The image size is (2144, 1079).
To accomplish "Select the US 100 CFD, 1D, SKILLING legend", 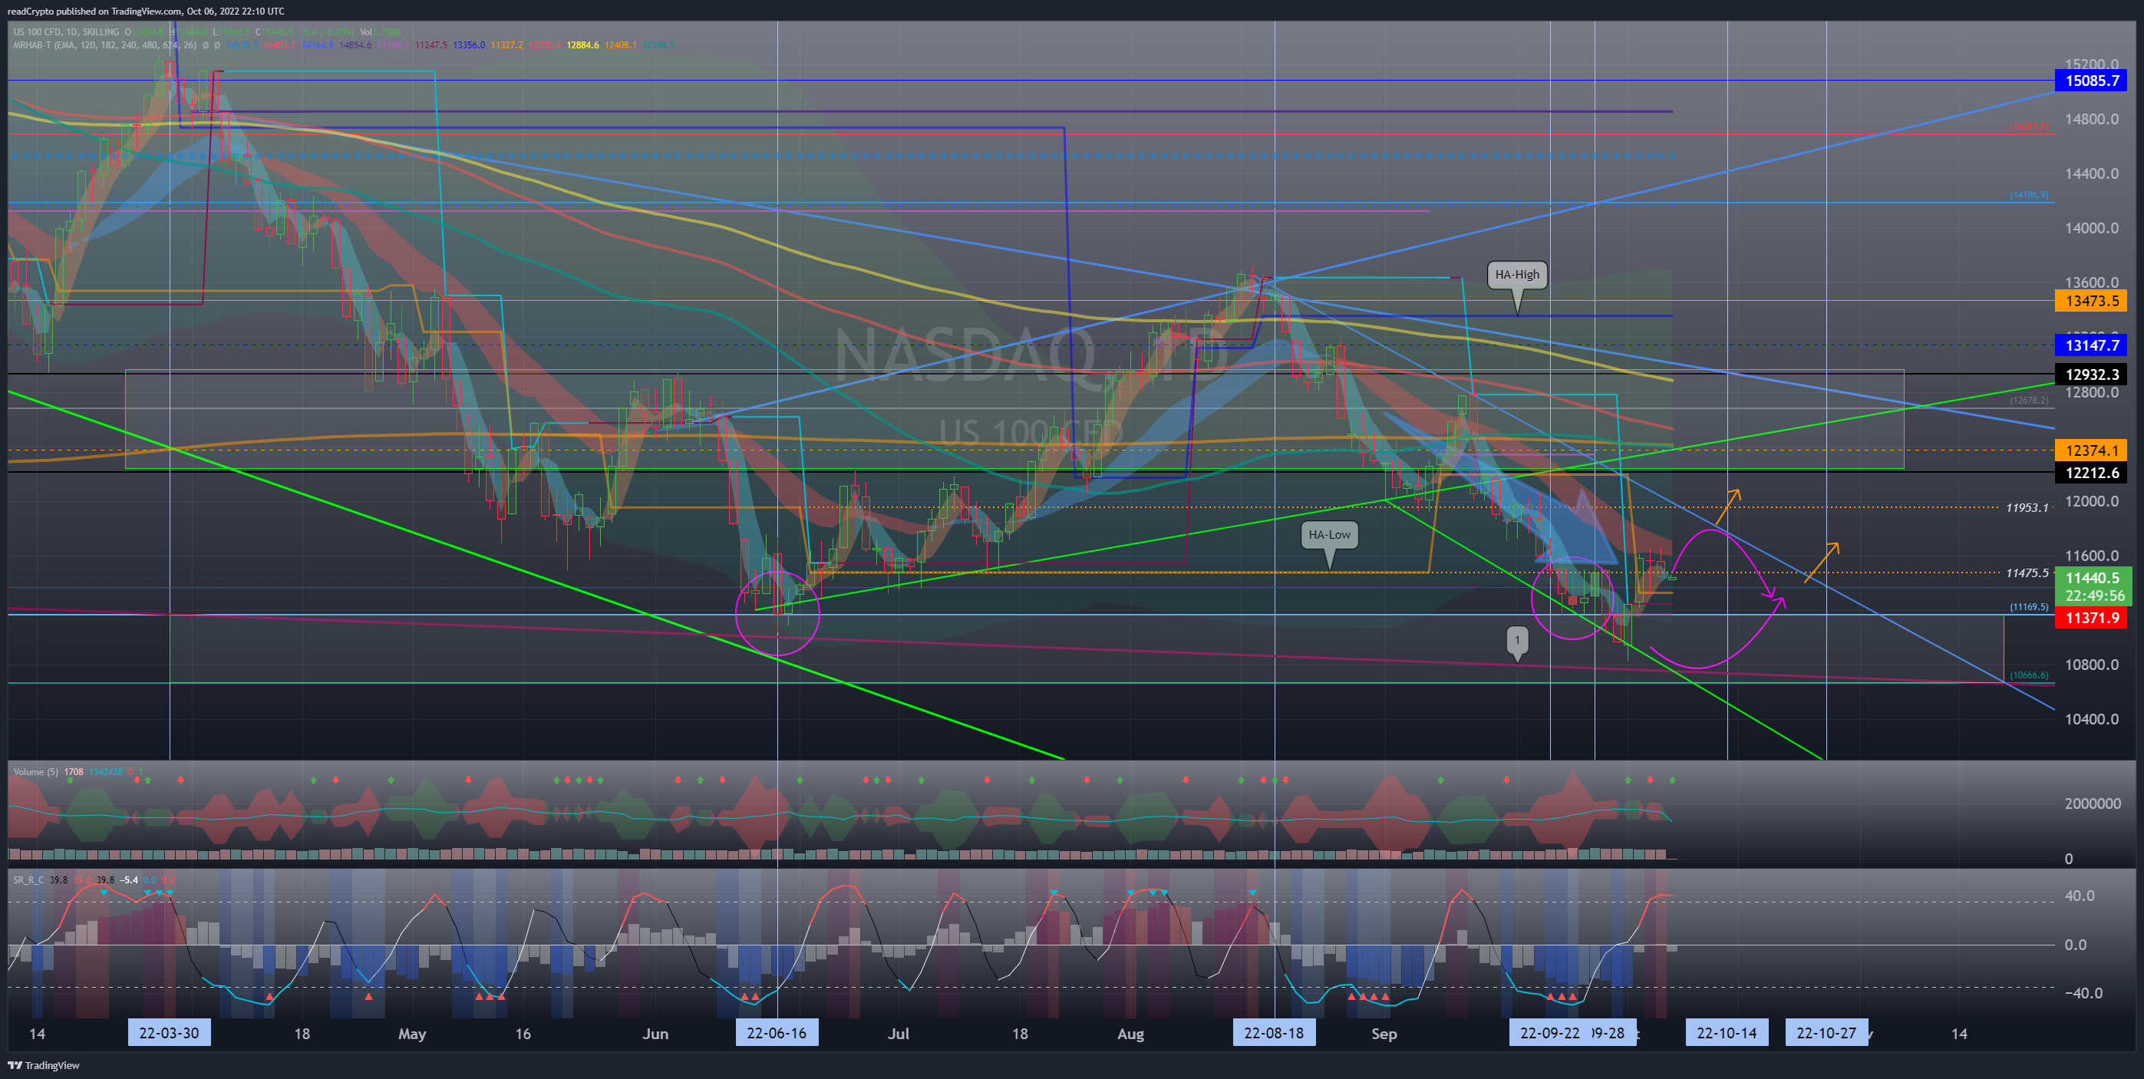I will coord(67,31).
